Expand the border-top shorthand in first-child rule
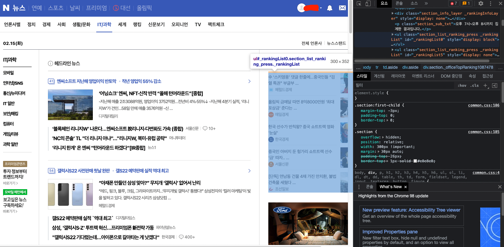The height and width of the screenshot is (247, 504). click(387, 120)
